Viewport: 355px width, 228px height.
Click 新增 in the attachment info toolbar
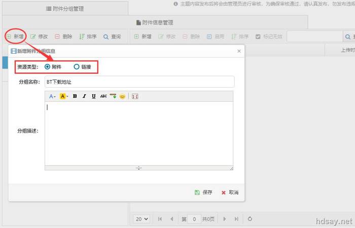coord(143,36)
